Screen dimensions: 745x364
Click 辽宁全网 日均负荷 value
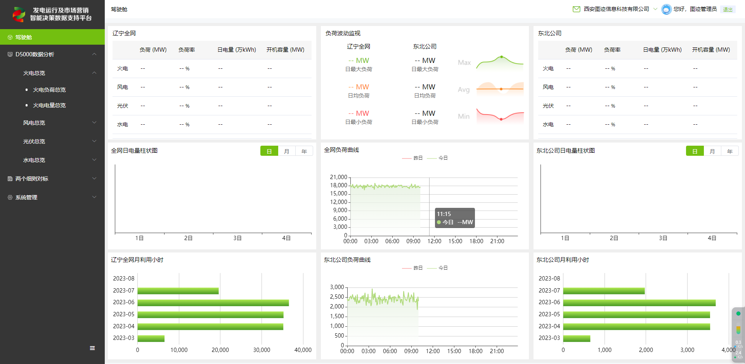coord(359,87)
